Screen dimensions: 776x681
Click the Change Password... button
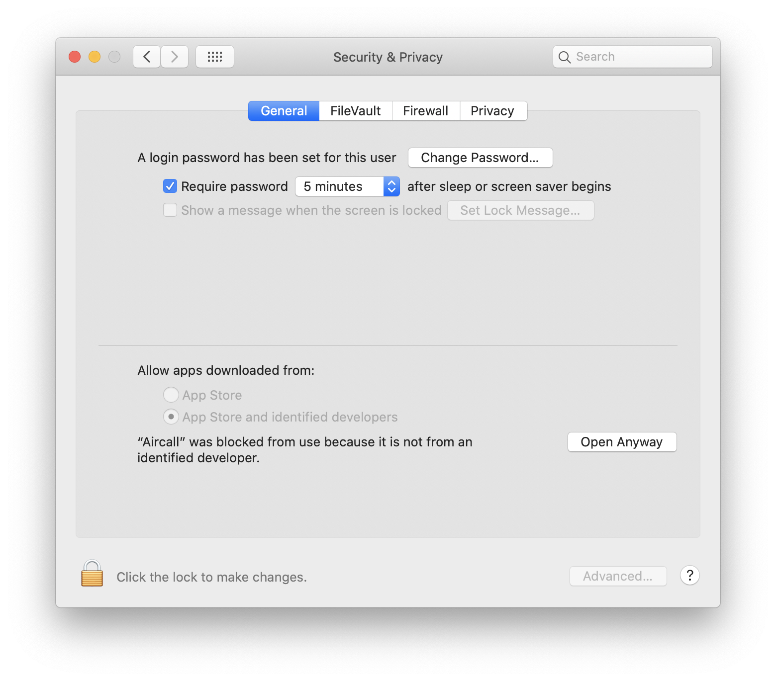click(481, 158)
